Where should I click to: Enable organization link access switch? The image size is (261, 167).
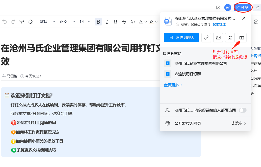243,110
